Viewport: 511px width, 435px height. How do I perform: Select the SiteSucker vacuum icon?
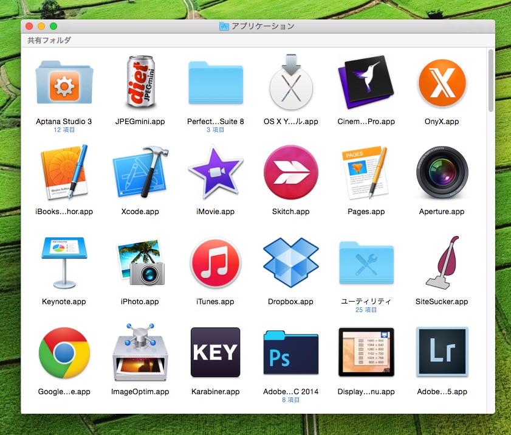(x=442, y=263)
